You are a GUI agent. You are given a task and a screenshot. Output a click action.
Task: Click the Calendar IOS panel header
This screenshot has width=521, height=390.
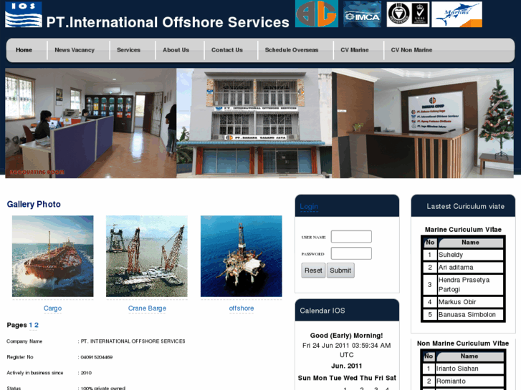[x=347, y=311]
